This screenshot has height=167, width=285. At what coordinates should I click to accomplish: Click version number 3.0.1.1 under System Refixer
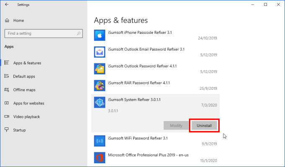(113, 111)
